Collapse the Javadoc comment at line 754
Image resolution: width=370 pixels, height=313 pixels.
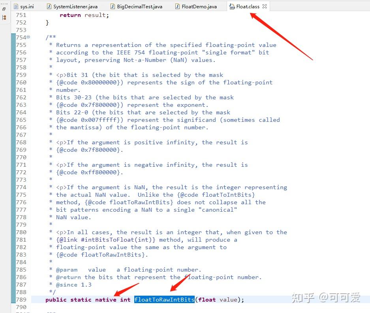pyautogui.click(x=28, y=37)
